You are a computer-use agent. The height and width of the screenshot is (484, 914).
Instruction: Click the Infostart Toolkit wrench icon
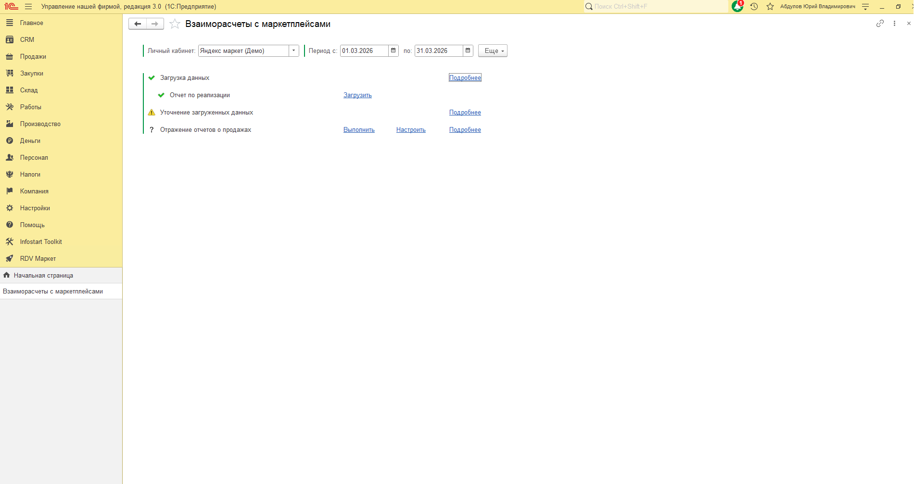(x=10, y=242)
